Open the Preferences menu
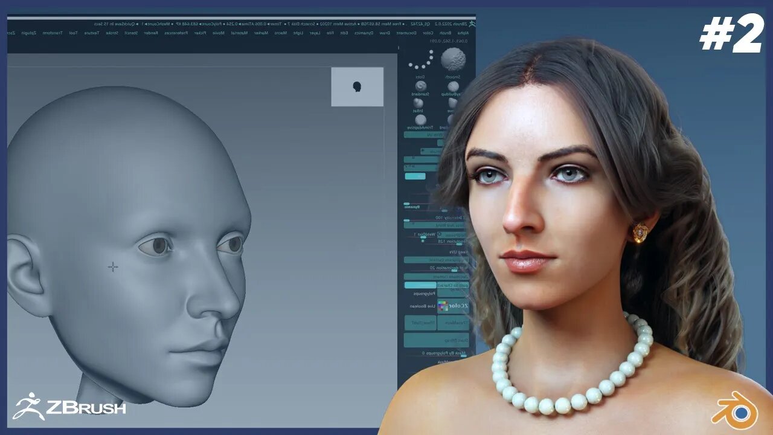The height and width of the screenshot is (435, 773). point(176,33)
